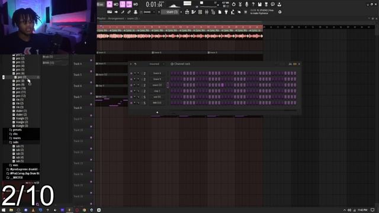Click the volume knob of snare (2) channel
The height and width of the screenshot is (213, 379).
139,85
